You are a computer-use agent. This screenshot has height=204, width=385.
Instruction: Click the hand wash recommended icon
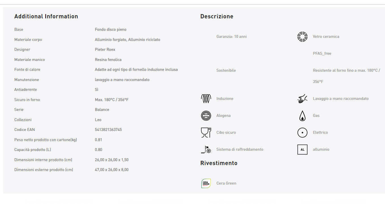[302, 99]
